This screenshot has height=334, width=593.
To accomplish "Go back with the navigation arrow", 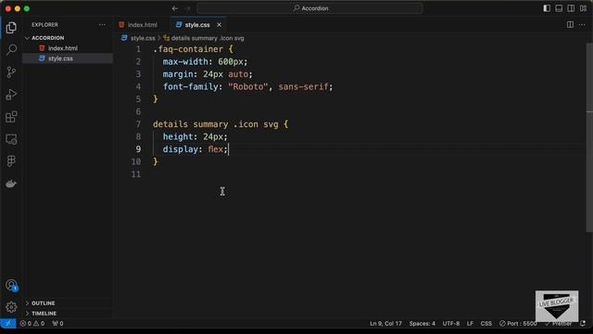I will click(175, 8).
